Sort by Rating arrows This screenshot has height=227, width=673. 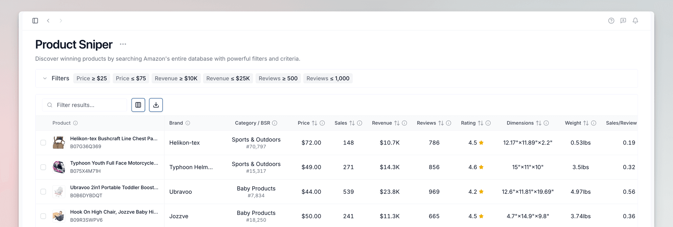click(480, 123)
